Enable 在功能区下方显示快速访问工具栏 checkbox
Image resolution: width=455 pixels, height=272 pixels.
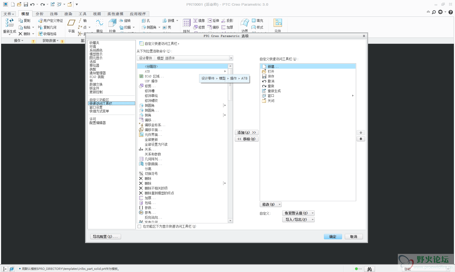(x=139, y=227)
